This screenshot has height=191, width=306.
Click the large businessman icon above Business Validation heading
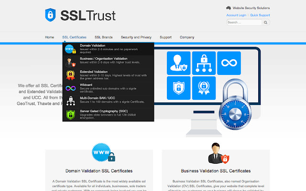tap(219, 153)
